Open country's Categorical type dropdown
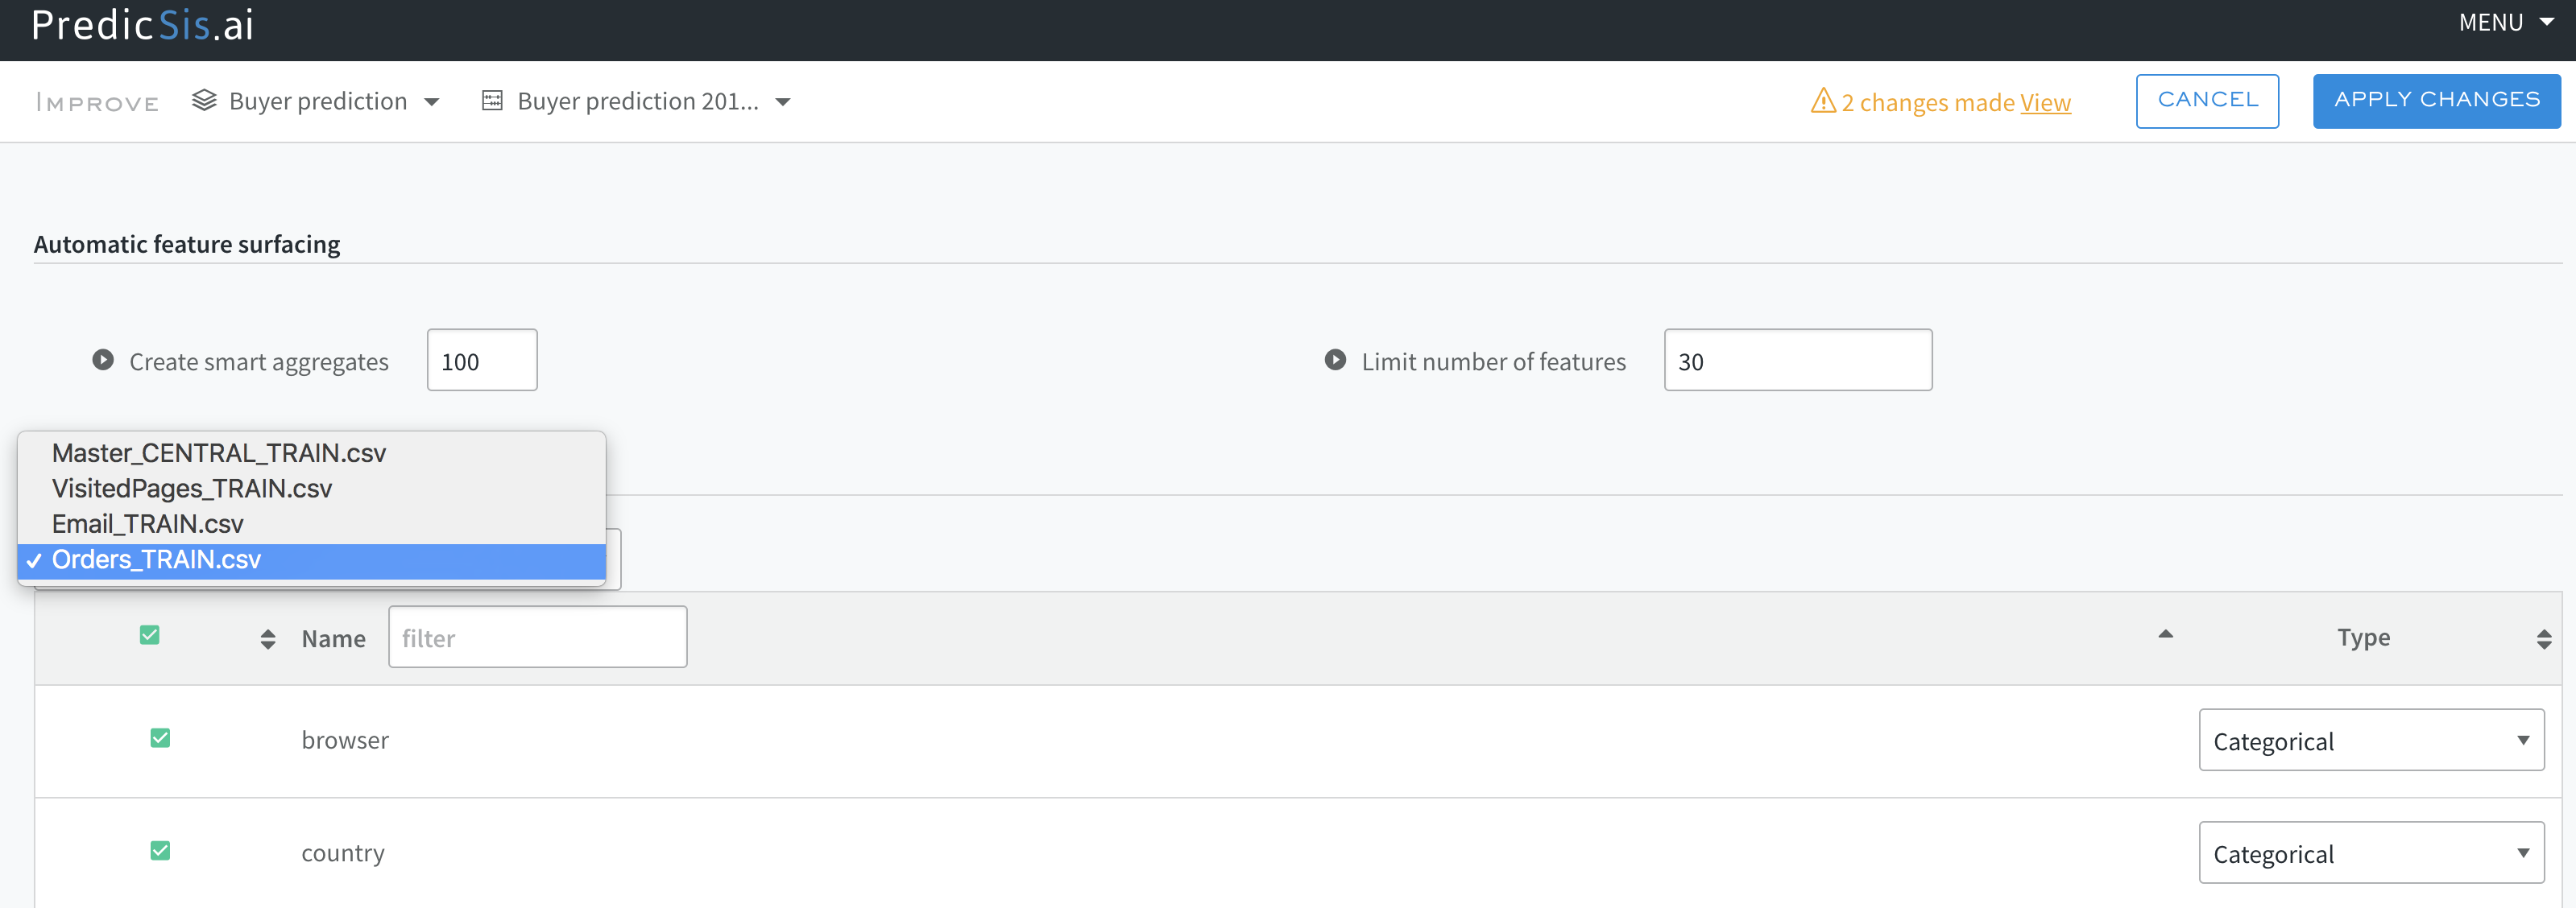The height and width of the screenshot is (908, 2576). pos(2370,853)
